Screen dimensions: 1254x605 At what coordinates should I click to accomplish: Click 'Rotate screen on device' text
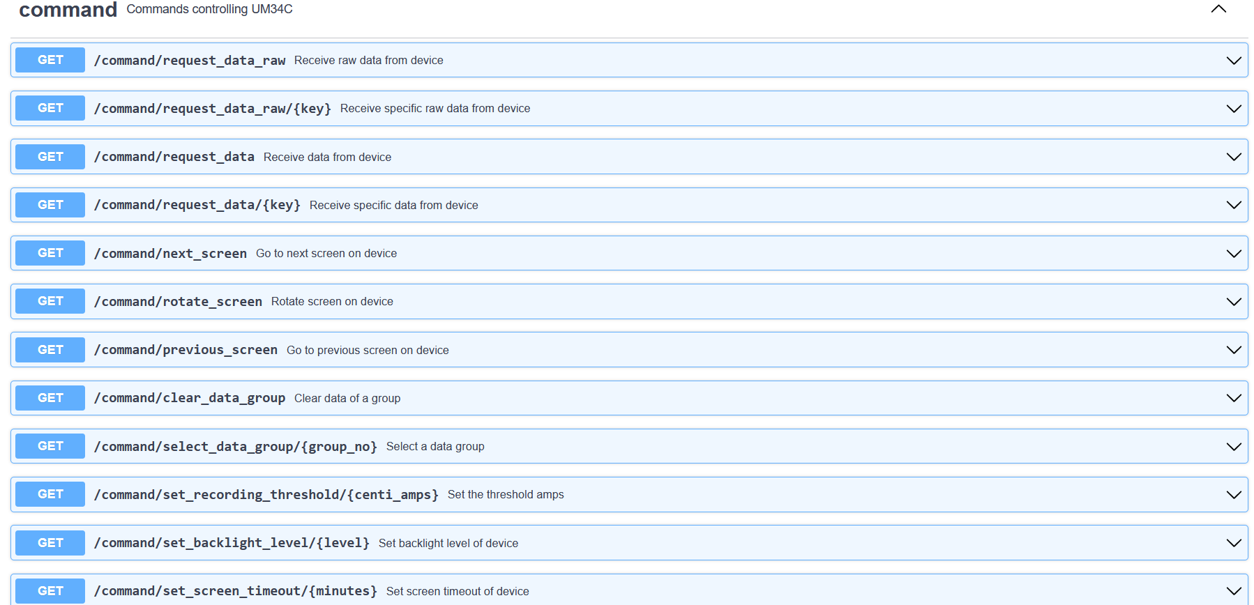point(332,302)
